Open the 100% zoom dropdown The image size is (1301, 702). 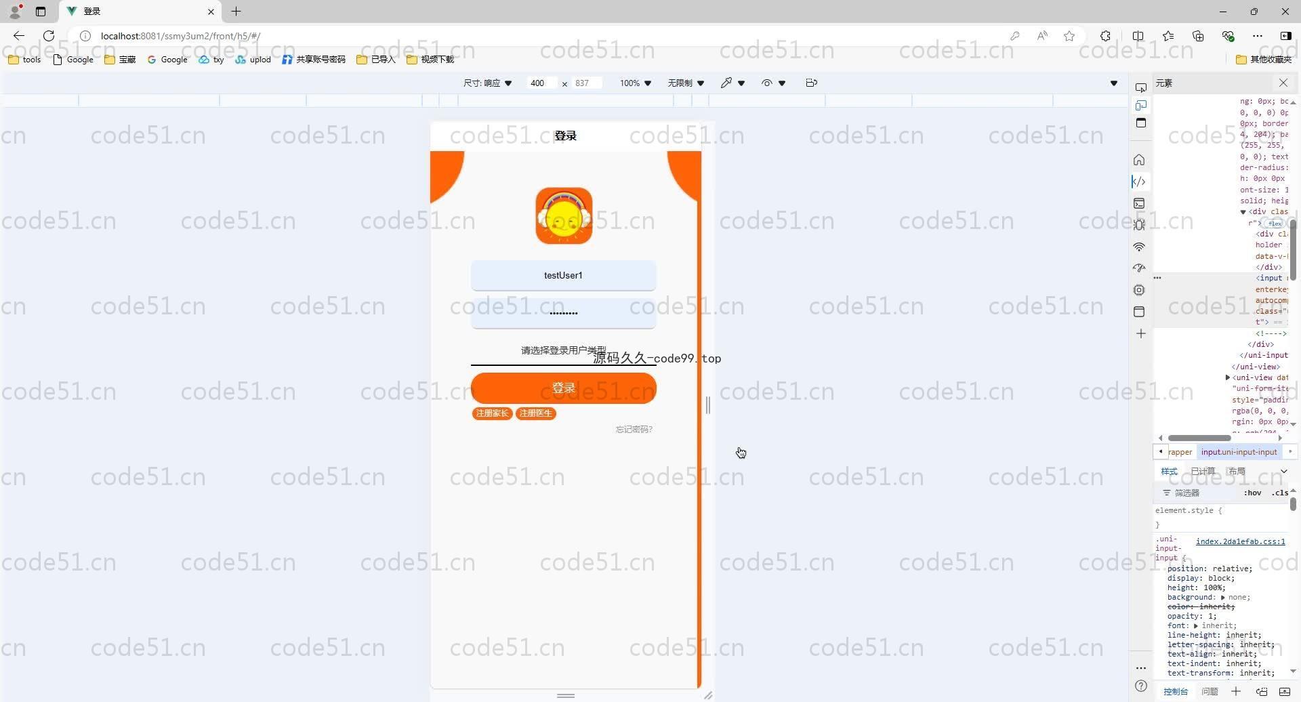pyautogui.click(x=636, y=83)
